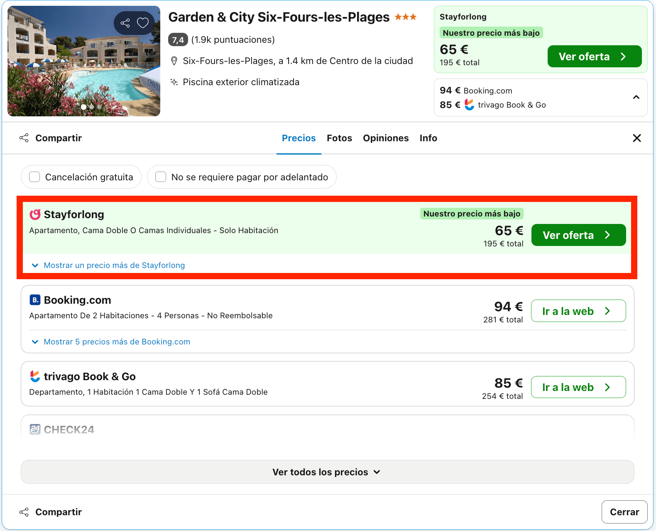The height and width of the screenshot is (531, 656).
Task: Click trivago logo in top price summary
Action: coord(469,104)
